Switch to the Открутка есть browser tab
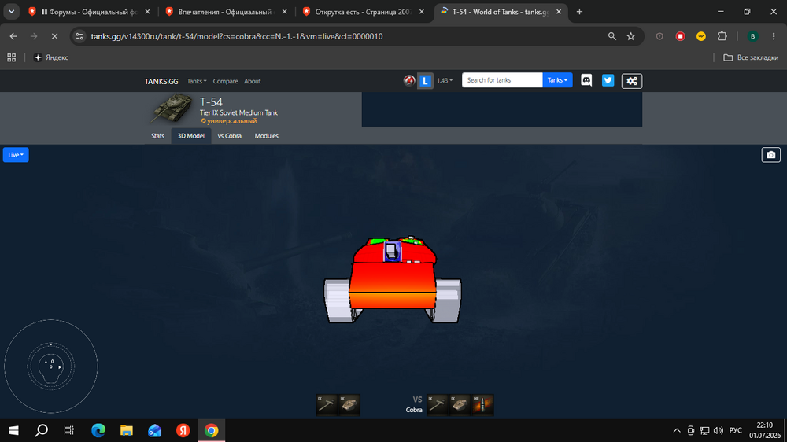Screen dimensions: 787x442 click(x=364, y=12)
